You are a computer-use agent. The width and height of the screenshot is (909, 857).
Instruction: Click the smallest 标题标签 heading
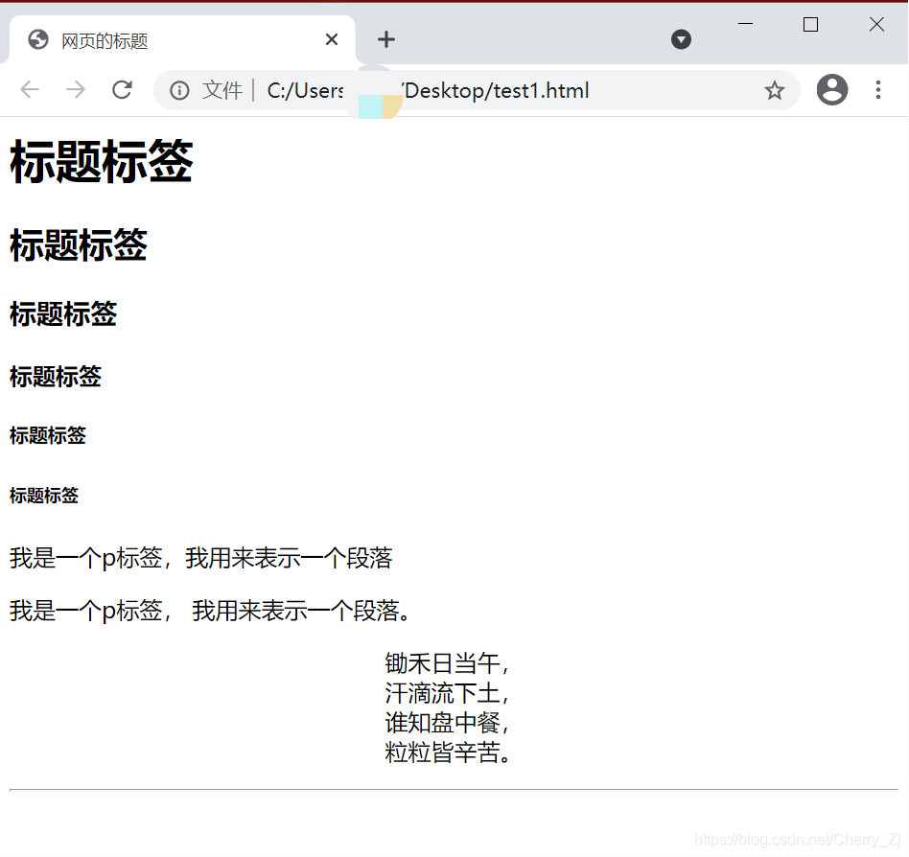tap(44, 496)
